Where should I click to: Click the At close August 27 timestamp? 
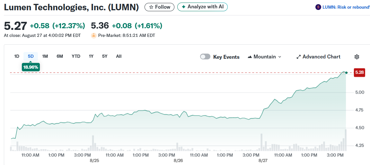42,36
